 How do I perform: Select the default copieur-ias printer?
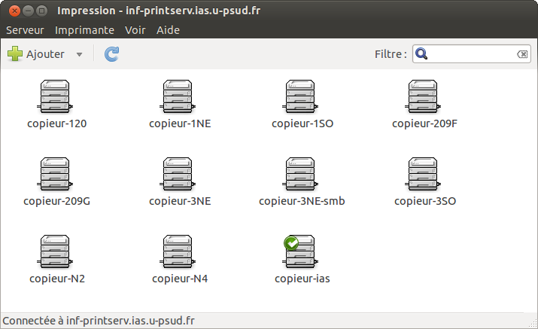[302, 251]
